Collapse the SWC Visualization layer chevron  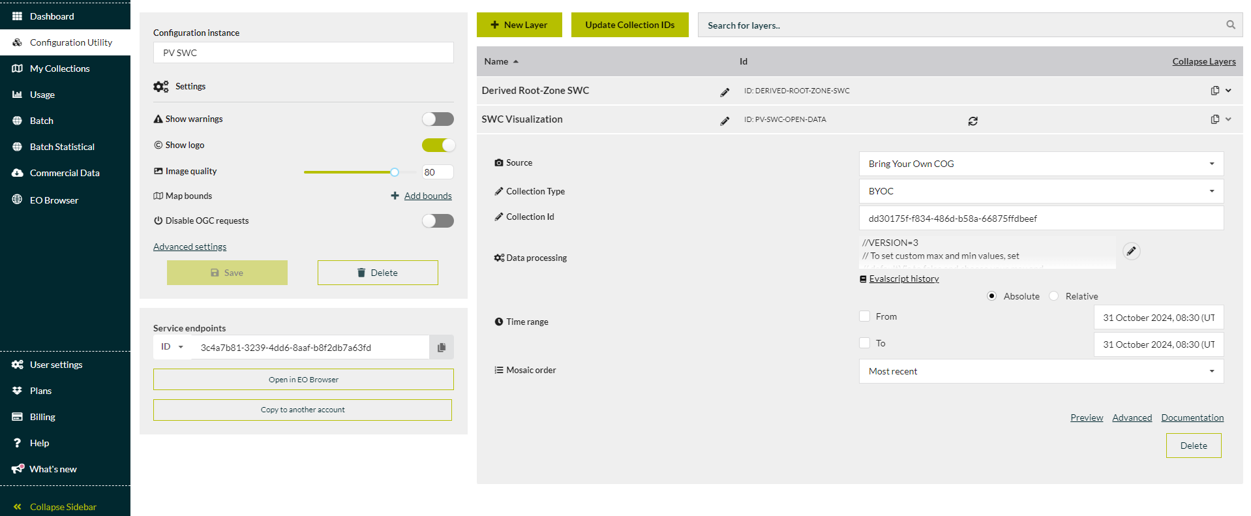pos(1228,119)
